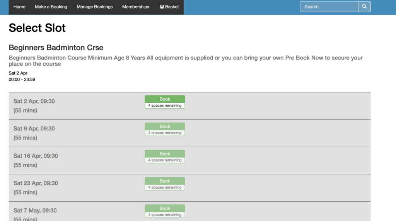The width and height of the screenshot is (396, 221).
Task: Click spaces remaining label for Sat 2 Apr
Action: [x=165, y=105]
